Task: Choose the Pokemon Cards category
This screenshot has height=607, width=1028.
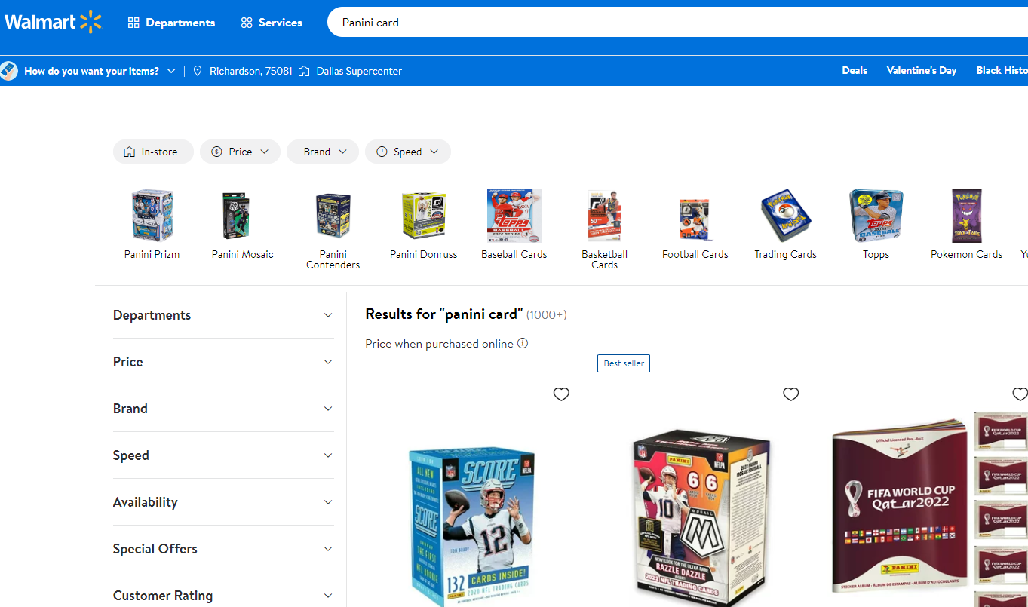Action: [x=966, y=224]
